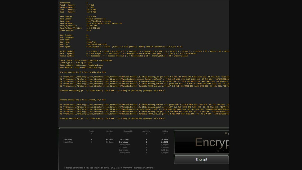Click the 'Finished decrypting [5 / 5]' log line in the log
The image size is (302, 170).
(x=112, y=118)
